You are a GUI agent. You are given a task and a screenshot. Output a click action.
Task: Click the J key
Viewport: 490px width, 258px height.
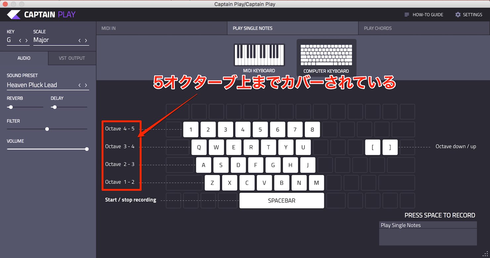click(308, 165)
